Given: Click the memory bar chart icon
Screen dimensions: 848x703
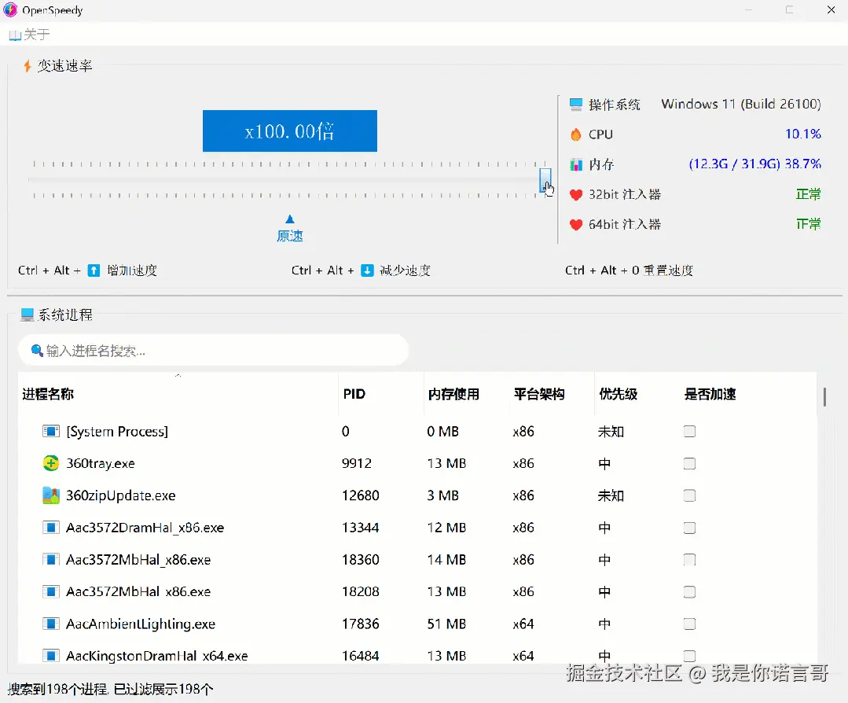Looking at the screenshot, I should coord(576,164).
